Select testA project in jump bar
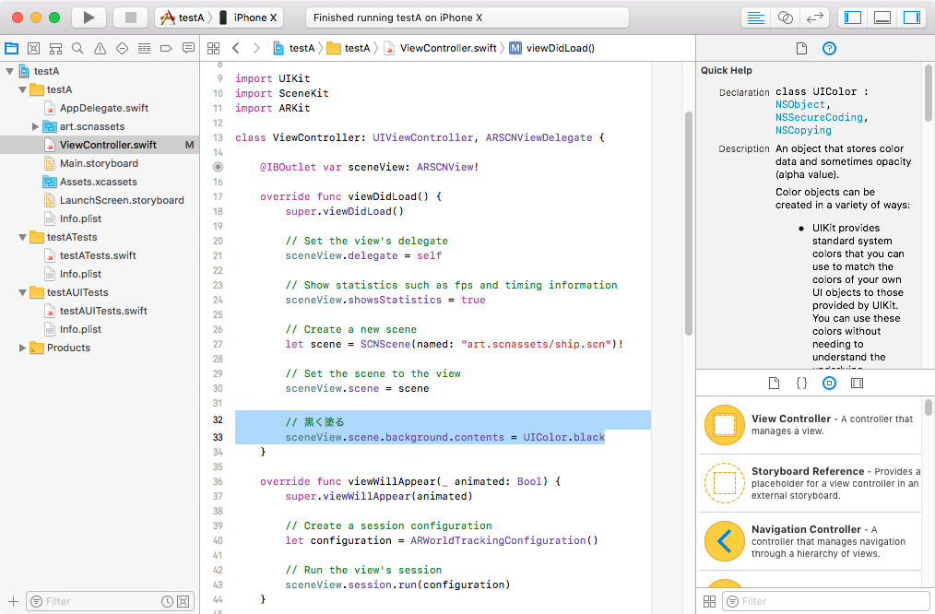935x614 pixels. [294, 48]
